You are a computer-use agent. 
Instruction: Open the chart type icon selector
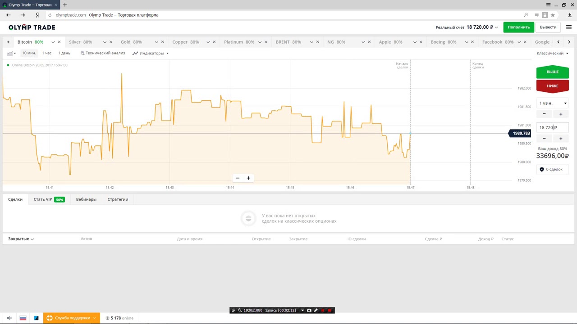[x=12, y=53]
